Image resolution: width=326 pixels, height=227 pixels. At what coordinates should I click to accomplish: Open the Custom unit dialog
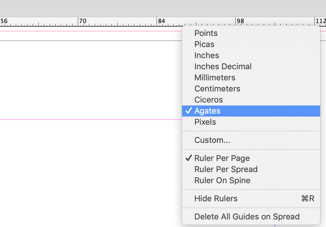212,140
